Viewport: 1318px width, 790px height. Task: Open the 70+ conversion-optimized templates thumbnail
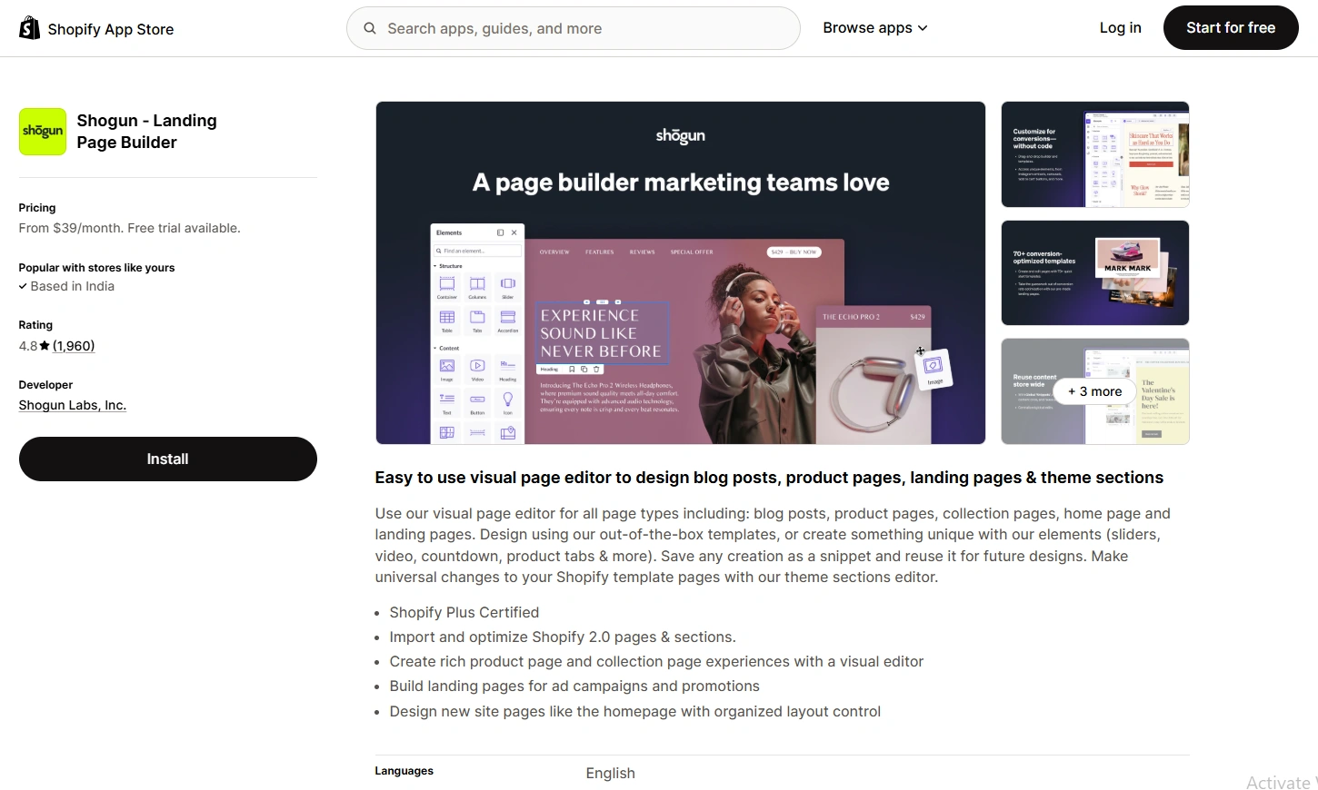click(1094, 272)
